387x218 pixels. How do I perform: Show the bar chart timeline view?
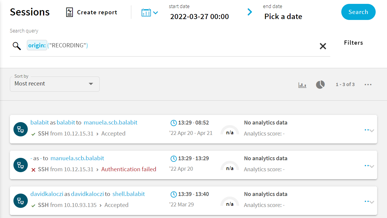pyautogui.click(x=302, y=85)
